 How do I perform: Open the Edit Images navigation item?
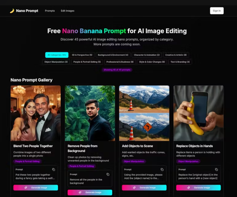[x=67, y=11]
